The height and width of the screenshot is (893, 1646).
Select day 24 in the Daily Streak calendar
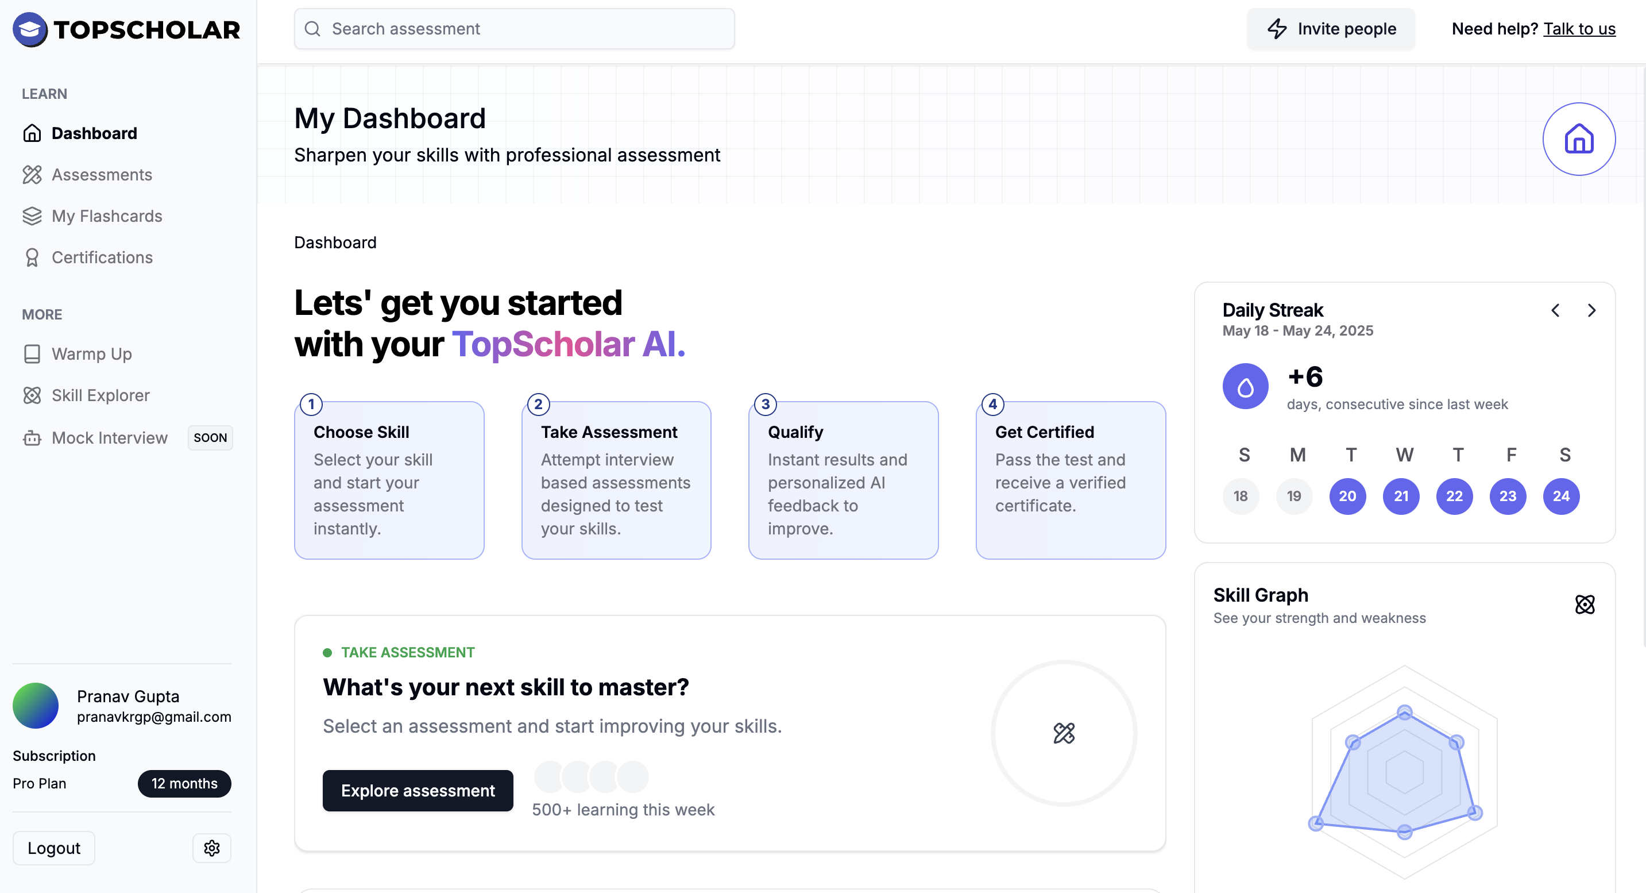[x=1561, y=496]
